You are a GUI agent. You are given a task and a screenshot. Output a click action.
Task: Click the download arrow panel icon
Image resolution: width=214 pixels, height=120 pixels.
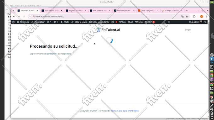(x=212, y=59)
